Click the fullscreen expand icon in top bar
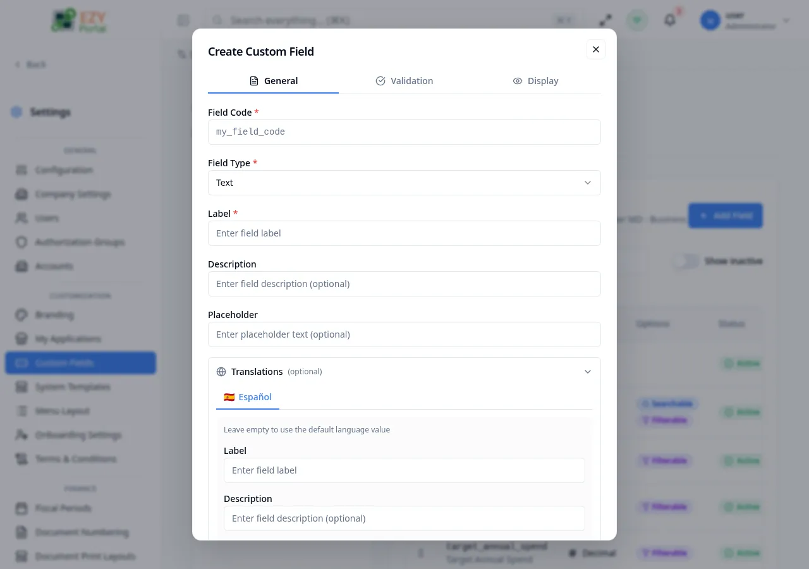 pyautogui.click(x=605, y=20)
